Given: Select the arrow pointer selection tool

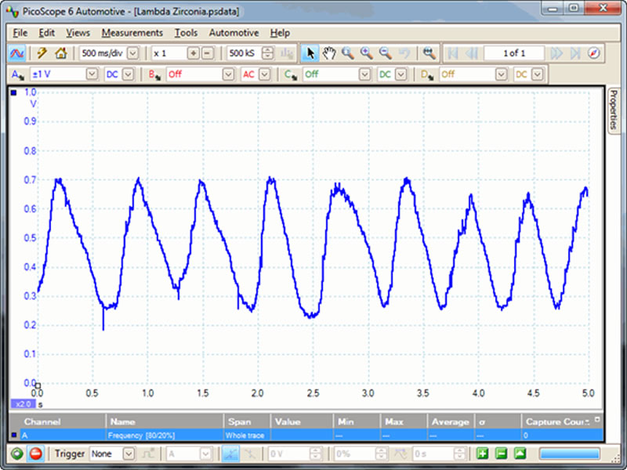Looking at the screenshot, I should tap(310, 53).
